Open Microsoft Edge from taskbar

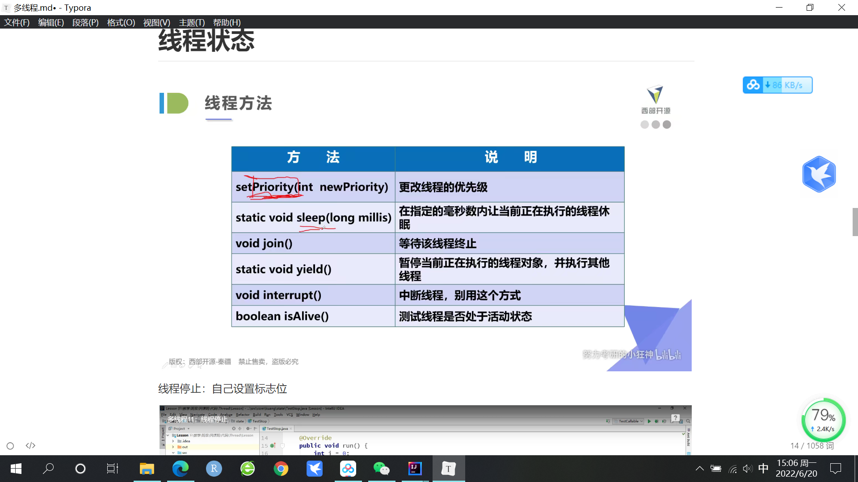pyautogui.click(x=181, y=469)
